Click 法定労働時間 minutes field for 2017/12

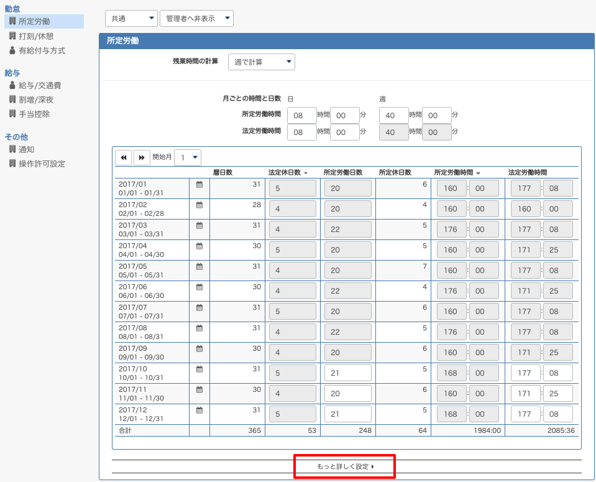558,414
